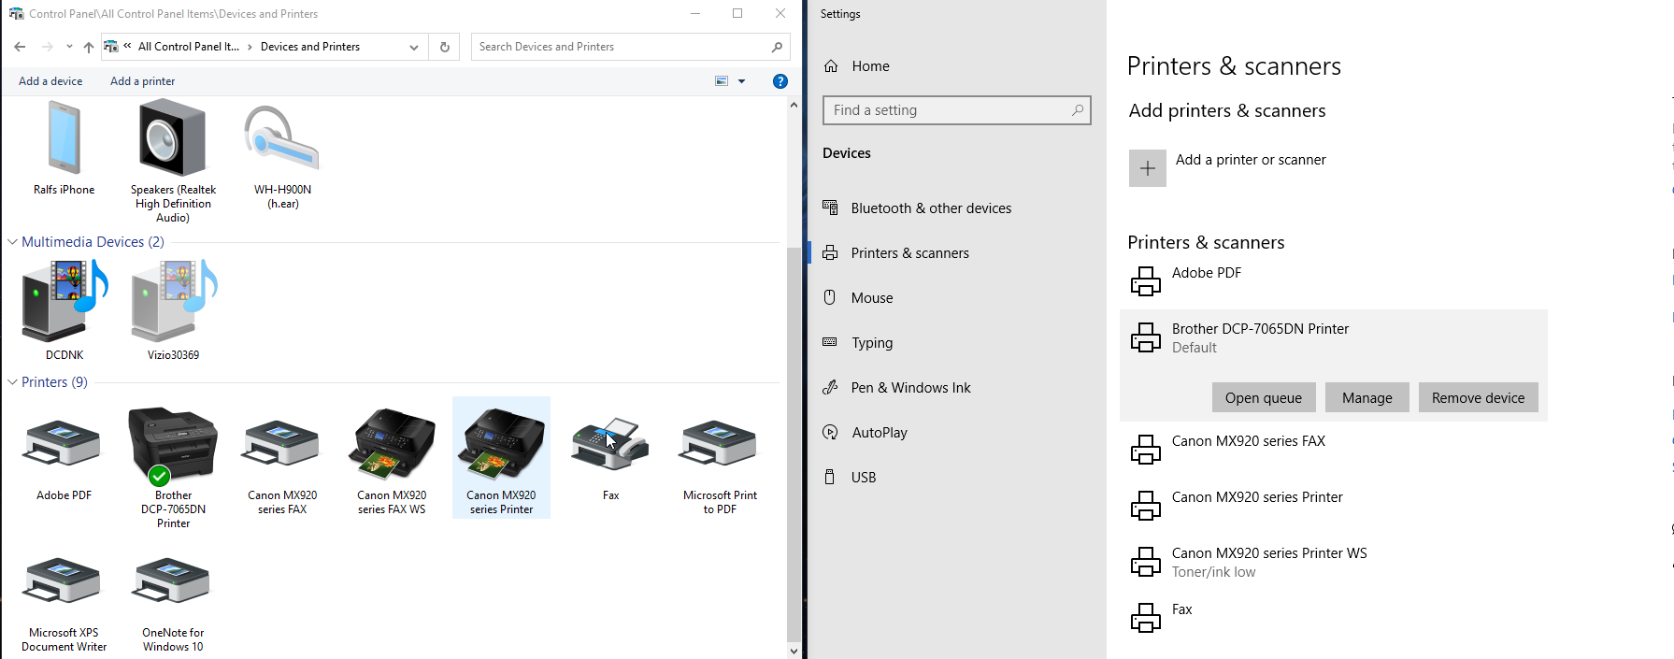This screenshot has width=1674, height=659.
Task: Select the Ralfs iPhone device icon
Action: point(64,138)
